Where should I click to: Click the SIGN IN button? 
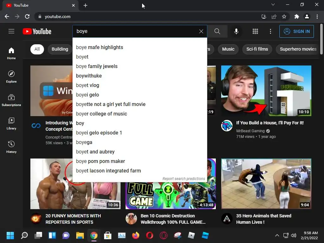coord(296,31)
